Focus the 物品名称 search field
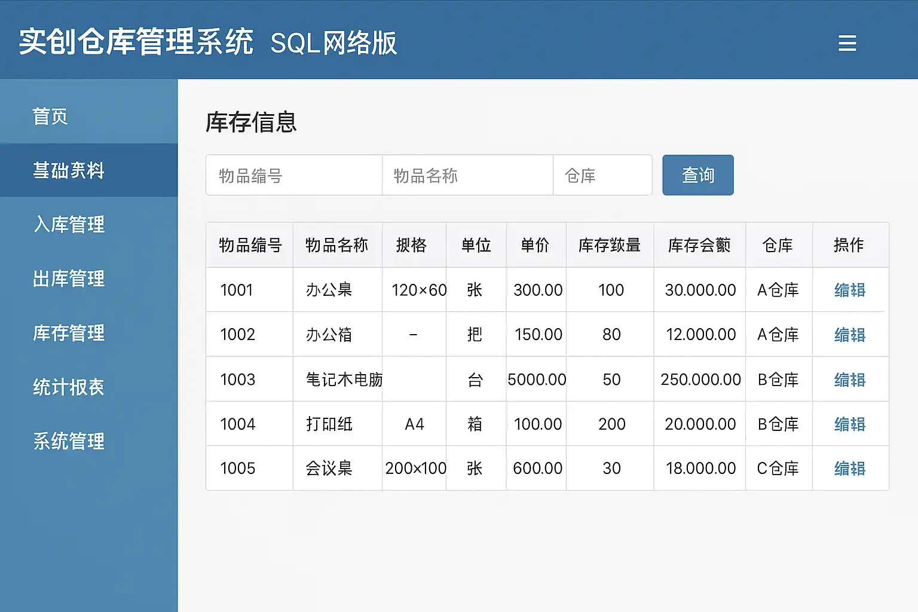918x612 pixels. pos(467,175)
